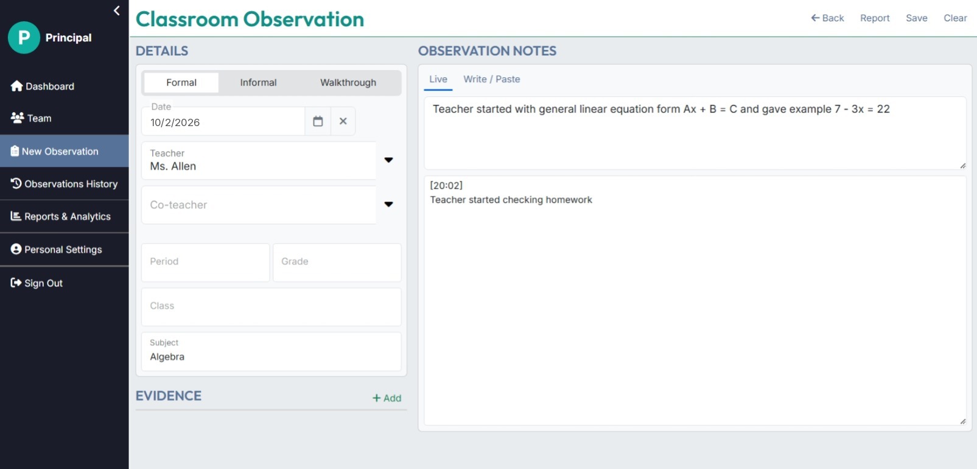Click the "Teacher started checking homework" note
The height and width of the screenshot is (469, 977).
[x=511, y=200]
